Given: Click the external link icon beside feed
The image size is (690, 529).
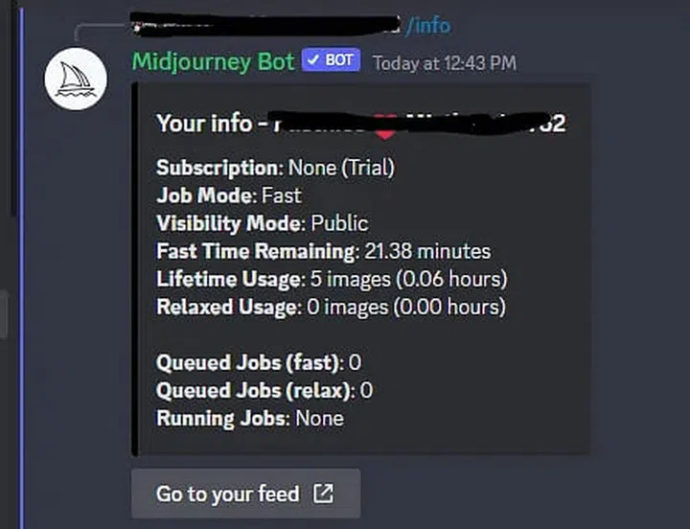Looking at the screenshot, I should point(324,494).
